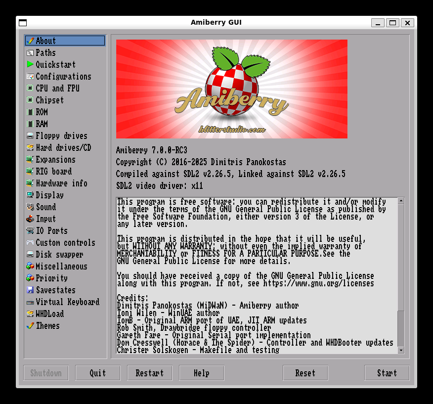Open Floppy drives label in sidebar
433x404 pixels.
pyautogui.click(x=61, y=135)
